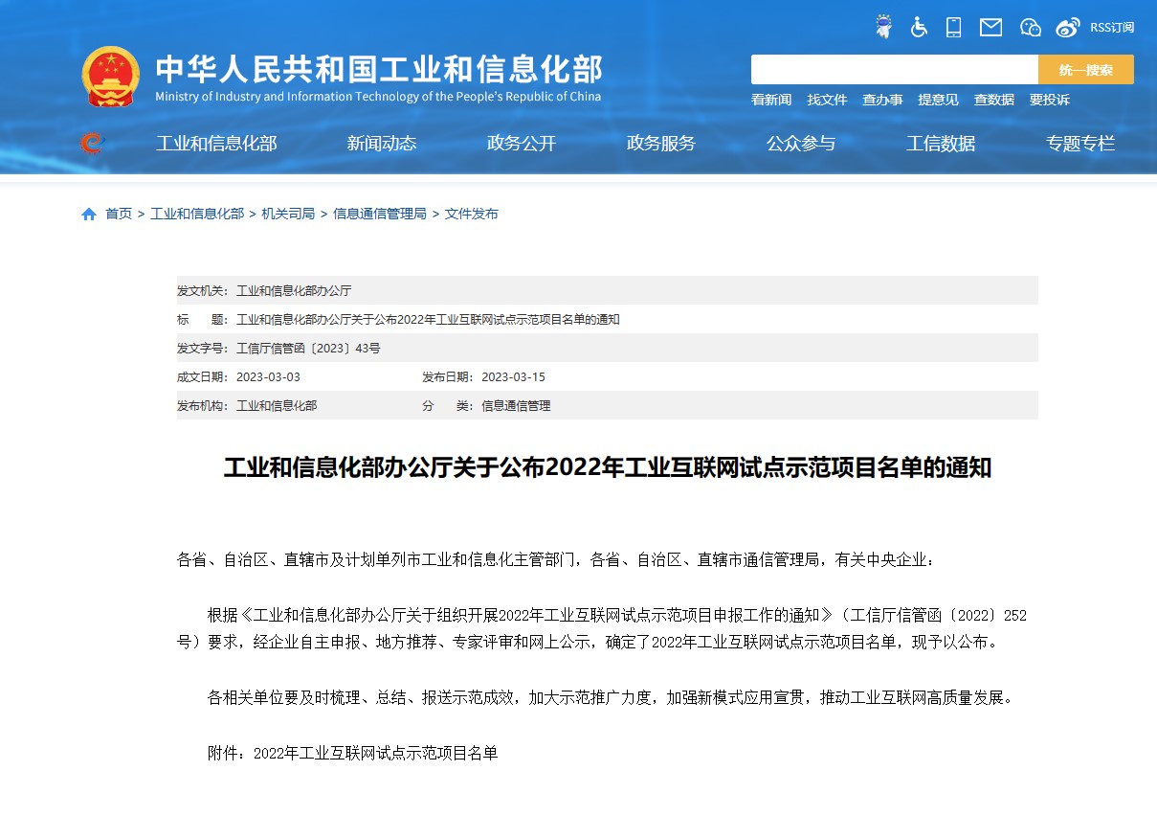Open 机关司局 in the breadcrumb
The image size is (1157, 816).
288,214
